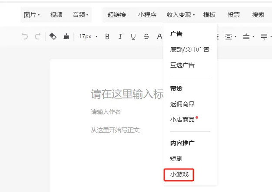Toggle italic formatting
This screenshot has height=192, width=272.
[120, 36]
